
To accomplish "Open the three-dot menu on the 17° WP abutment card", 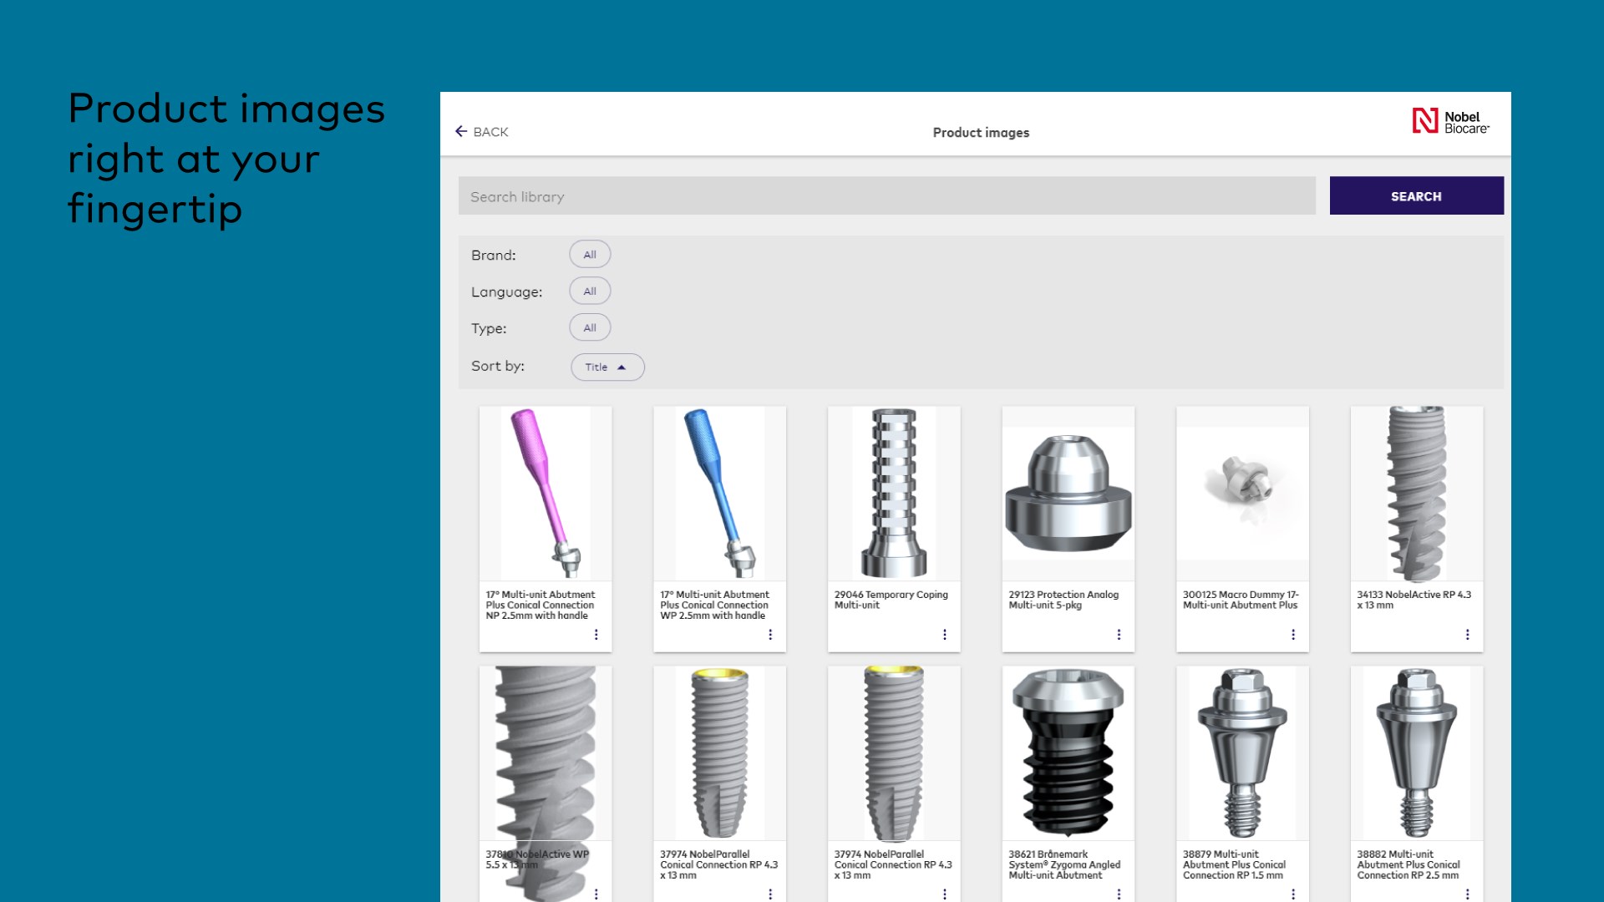I will pyautogui.click(x=770, y=635).
